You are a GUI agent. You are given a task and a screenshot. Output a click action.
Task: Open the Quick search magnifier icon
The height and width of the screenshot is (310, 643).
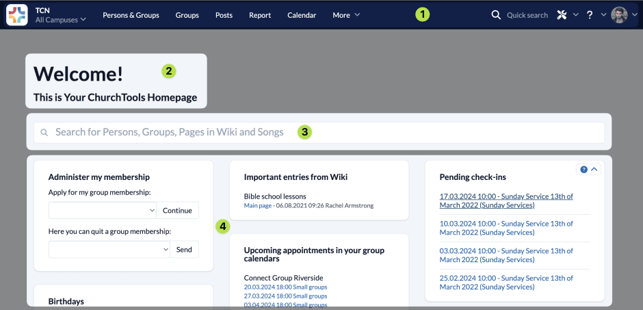click(x=496, y=15)
